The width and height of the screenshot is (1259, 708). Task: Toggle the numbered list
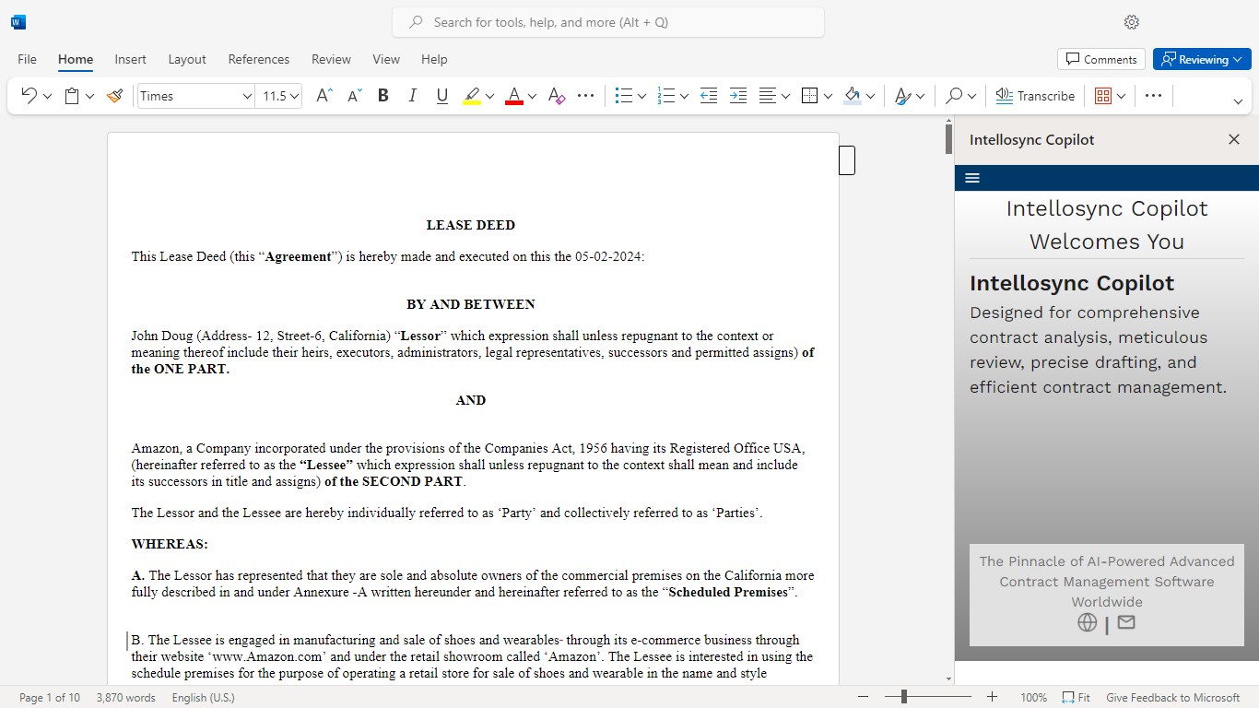tap(667, 96)
